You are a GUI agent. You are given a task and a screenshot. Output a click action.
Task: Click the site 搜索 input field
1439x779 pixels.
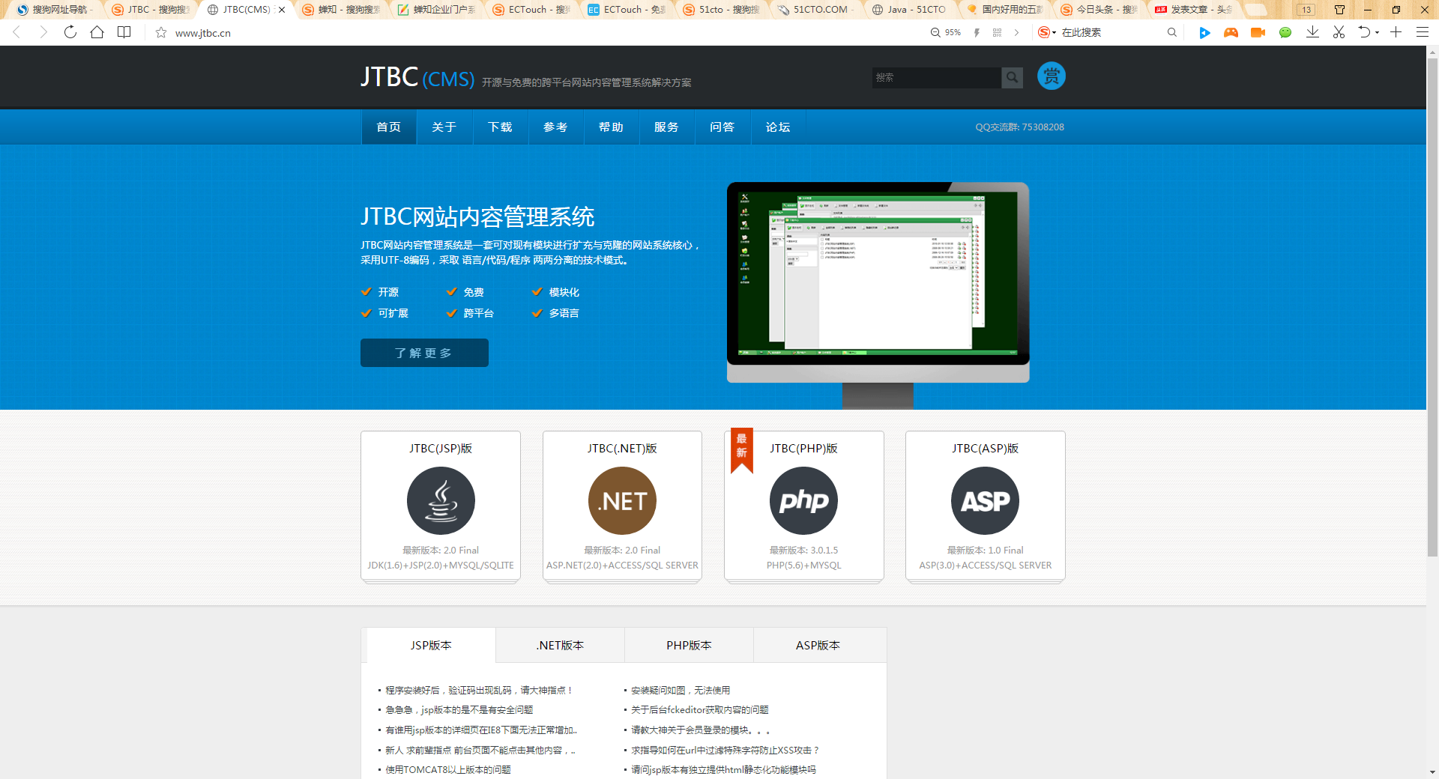point(936,77)
